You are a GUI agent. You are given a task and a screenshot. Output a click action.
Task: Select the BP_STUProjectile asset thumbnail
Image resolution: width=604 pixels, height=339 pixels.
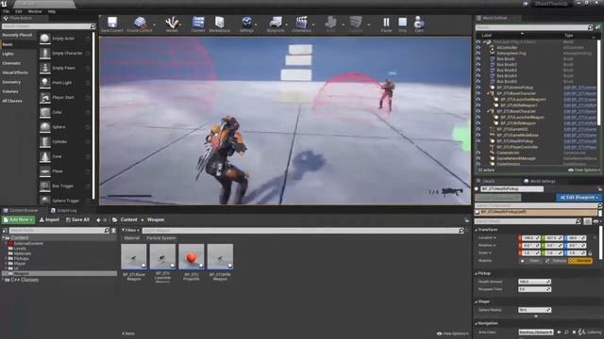pos(192,256)
